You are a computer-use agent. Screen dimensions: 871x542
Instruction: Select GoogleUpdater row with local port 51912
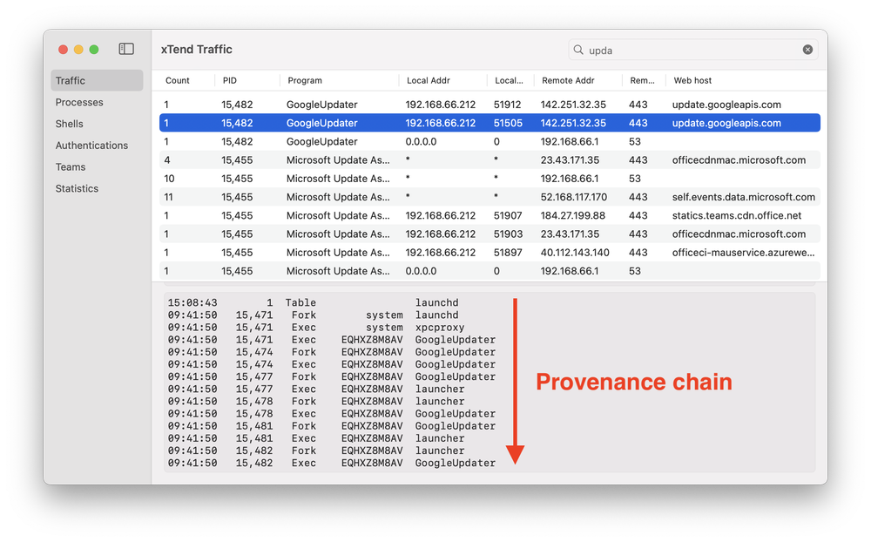pos(490,105)
